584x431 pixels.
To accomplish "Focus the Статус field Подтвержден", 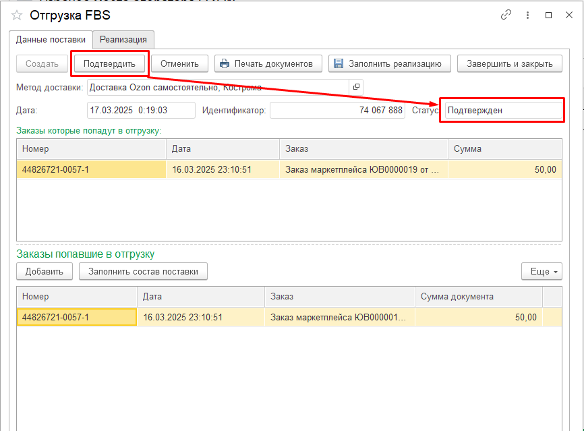I will pos(504,110).
